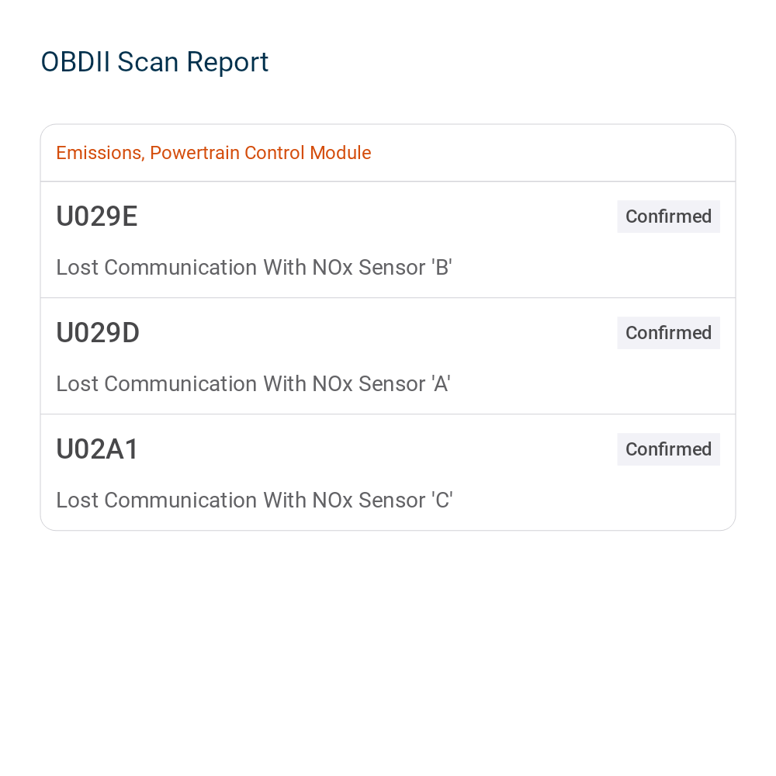Select the NOx Sensor 'A' description text
The image size is (776, 776).
(x=253, y=383)
